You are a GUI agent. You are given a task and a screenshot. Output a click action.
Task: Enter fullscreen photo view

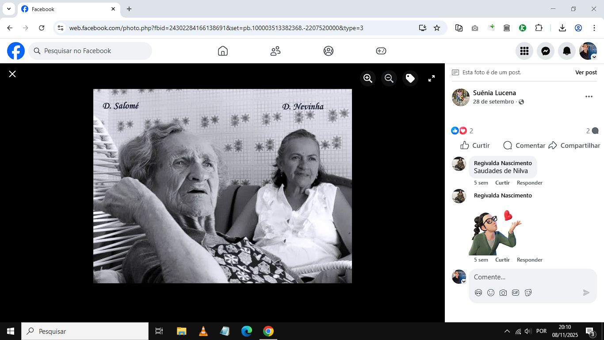point(432,78)
